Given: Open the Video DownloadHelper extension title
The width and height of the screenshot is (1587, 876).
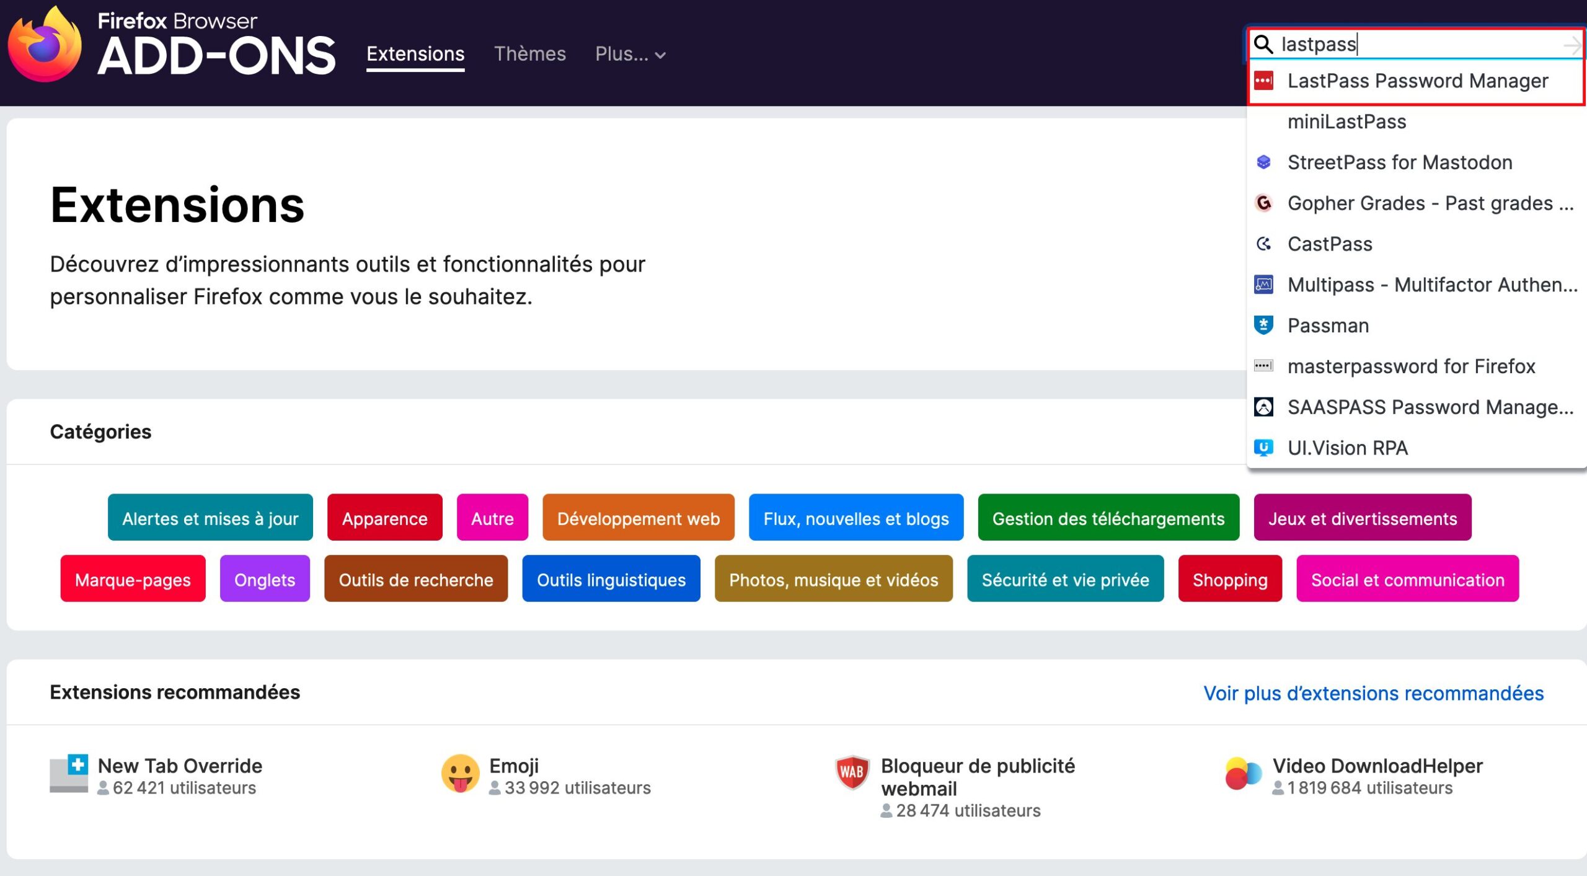Looking at the screenshot, I should 1377,766.
